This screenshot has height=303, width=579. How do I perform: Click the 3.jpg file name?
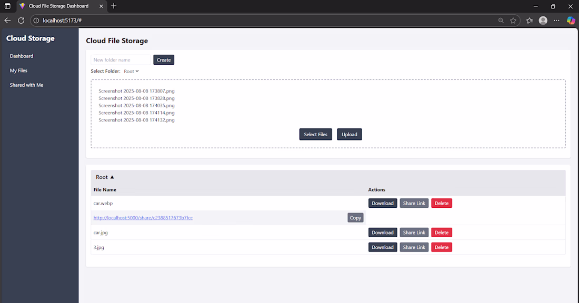[98, 247]
